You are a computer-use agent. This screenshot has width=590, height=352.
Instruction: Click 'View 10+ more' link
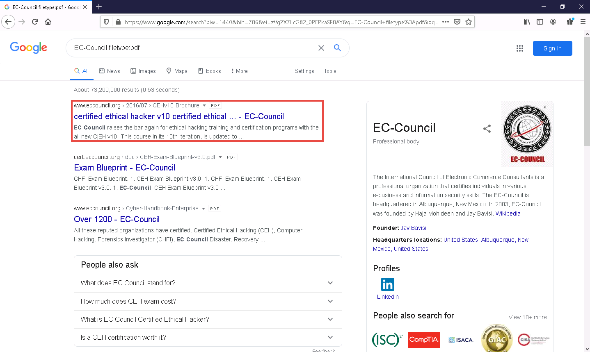pos(528,317)
